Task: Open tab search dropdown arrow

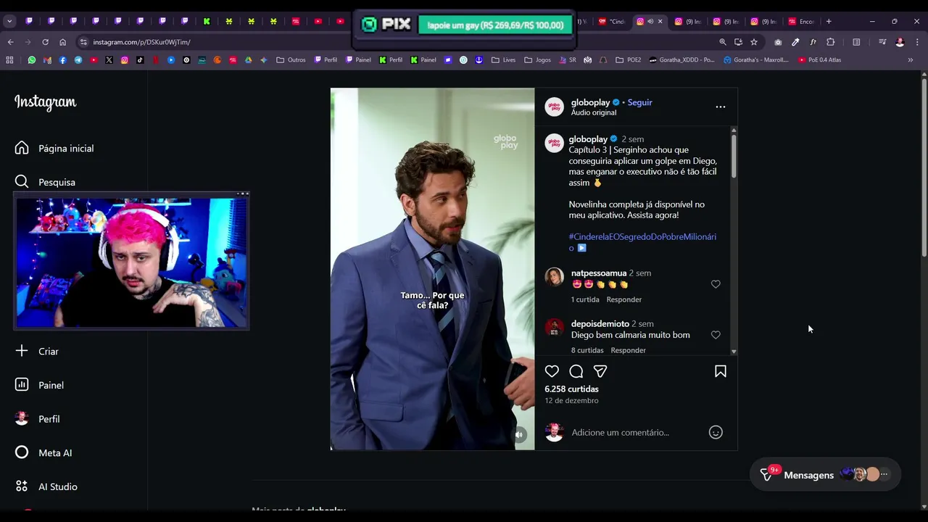Action: coord(9,21)
